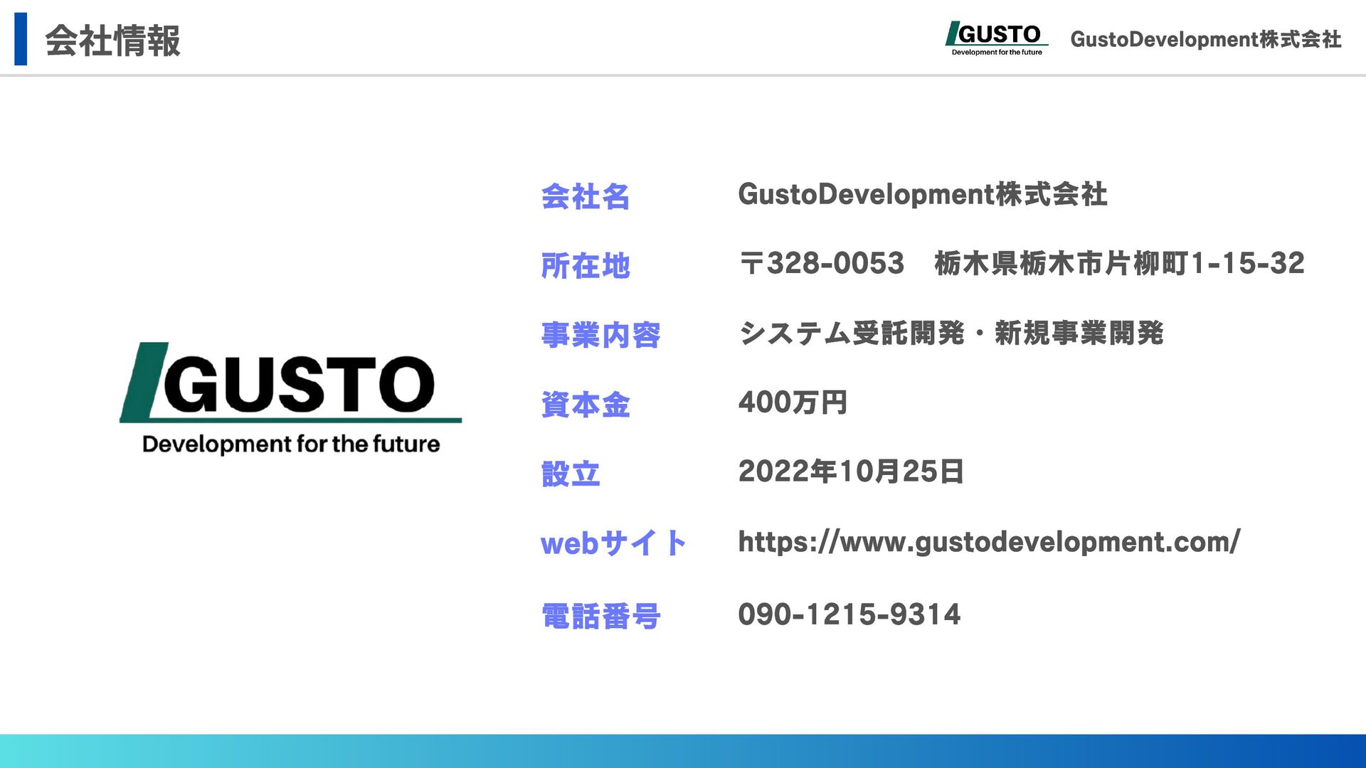The height and width of the screenshot is (768, 1366).
Task: Click the founding date 2022年10月25日
Action: tap(851, 471)
